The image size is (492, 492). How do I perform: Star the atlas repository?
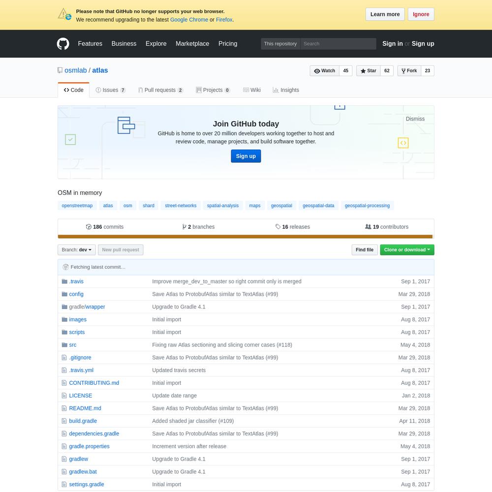pyautogui.click(x=368, y=71)
